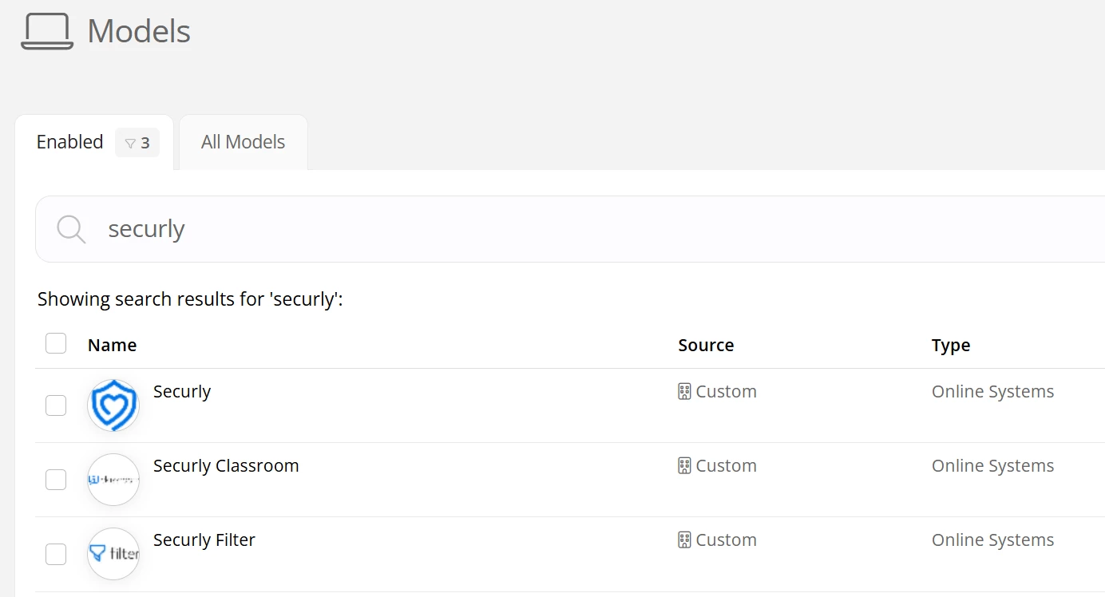
Task: Open the filter count badge showing 3
Action: 137,143
